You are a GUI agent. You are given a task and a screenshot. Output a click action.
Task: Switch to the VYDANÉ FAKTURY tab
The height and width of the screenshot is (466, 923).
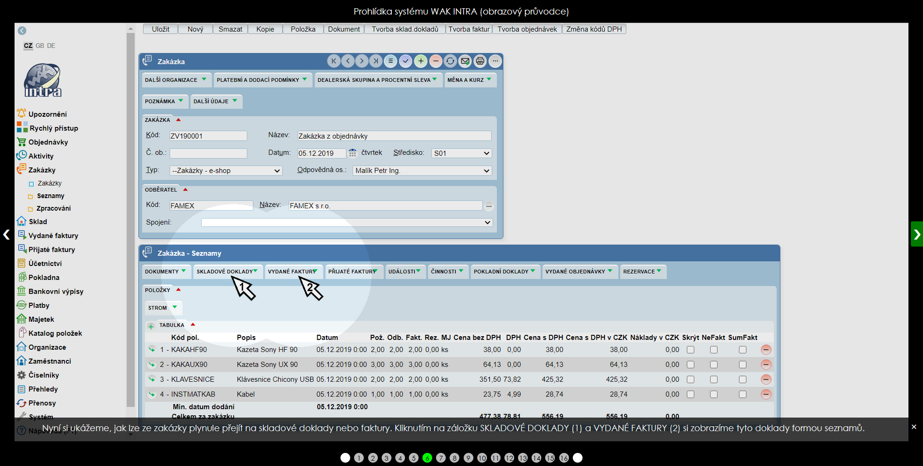click(x=292, y=272)
